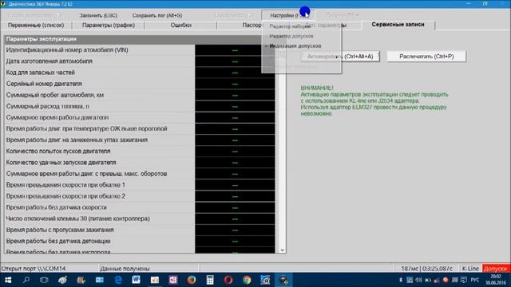This screenshot has height=287, width=511.
Task: Open volume control in system tray
Action: (418, 280)
